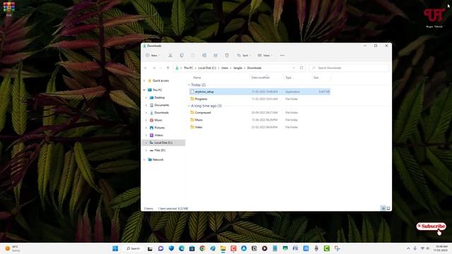Viewport: 452px width, 254px height.
Task: Collapse This PC tree node
Action: coord(144,90)
